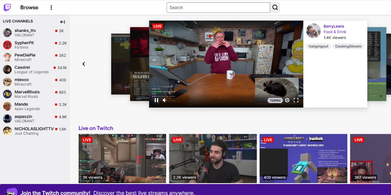Toggle fullscreen on the video player
The image size is (391, 195).
click(x=296, y=100)
